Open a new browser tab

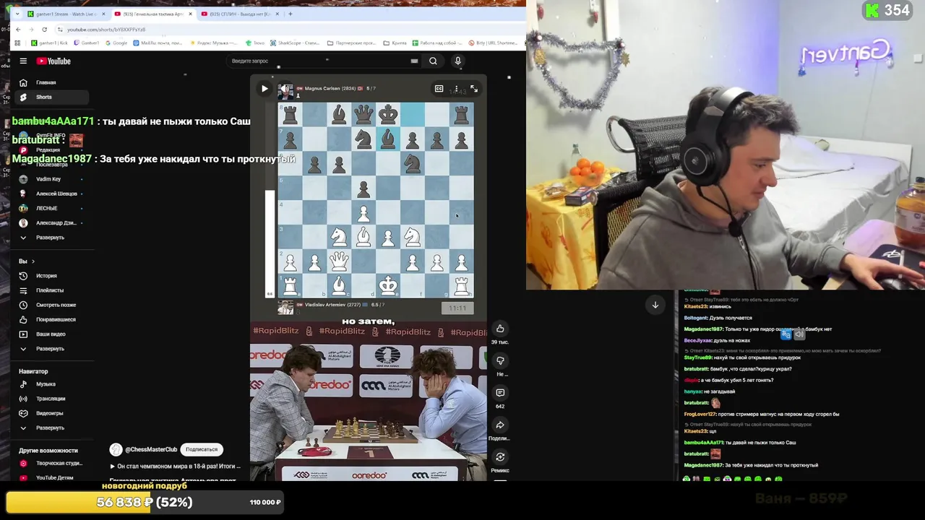click(291, 14)
